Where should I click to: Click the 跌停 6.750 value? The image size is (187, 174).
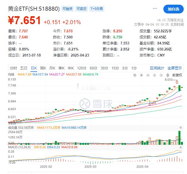(x=118, y=37)
